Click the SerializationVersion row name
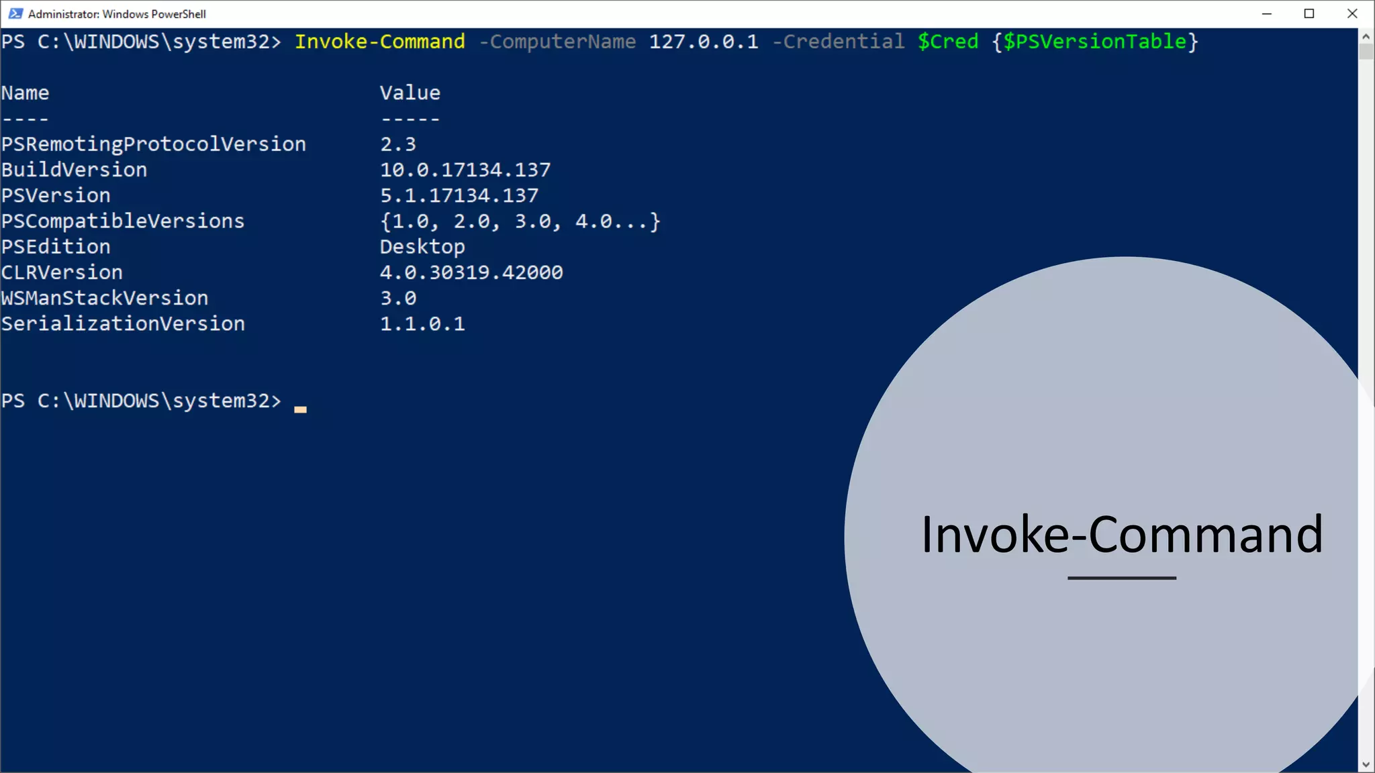1375x773 pixels. (123, 323)
